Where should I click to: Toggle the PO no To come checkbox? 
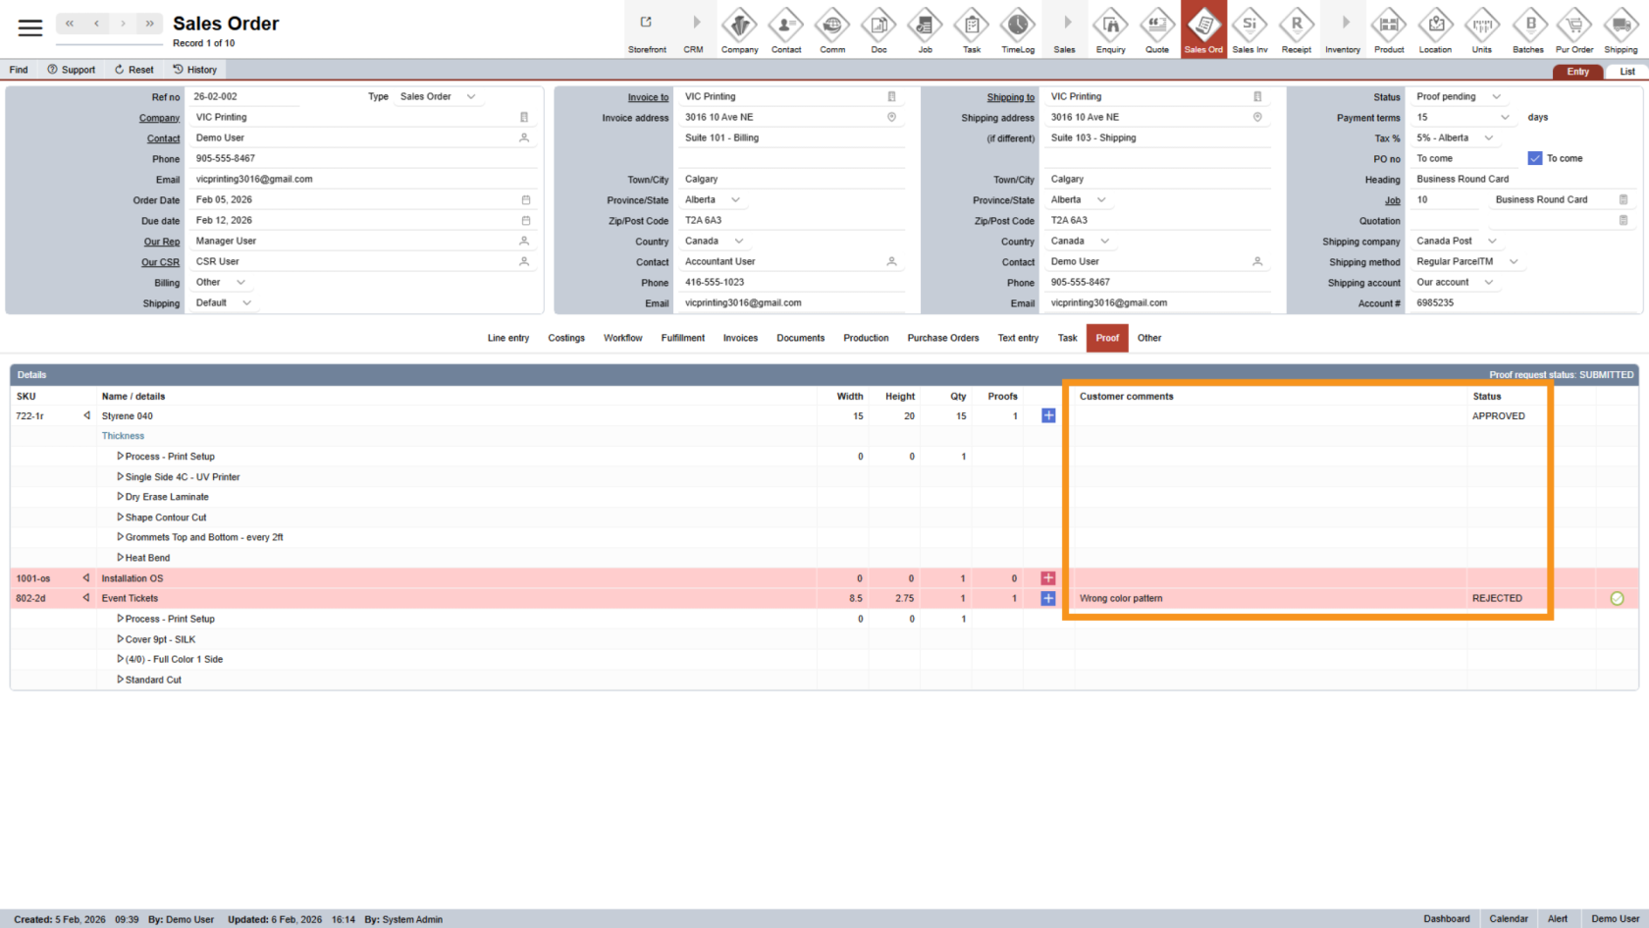pos(1535,158)
